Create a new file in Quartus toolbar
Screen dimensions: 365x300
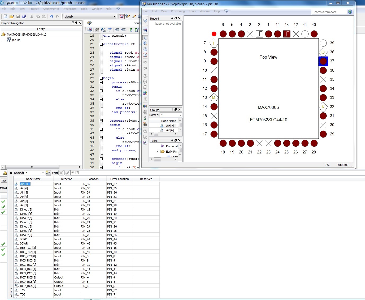point(5,16)
